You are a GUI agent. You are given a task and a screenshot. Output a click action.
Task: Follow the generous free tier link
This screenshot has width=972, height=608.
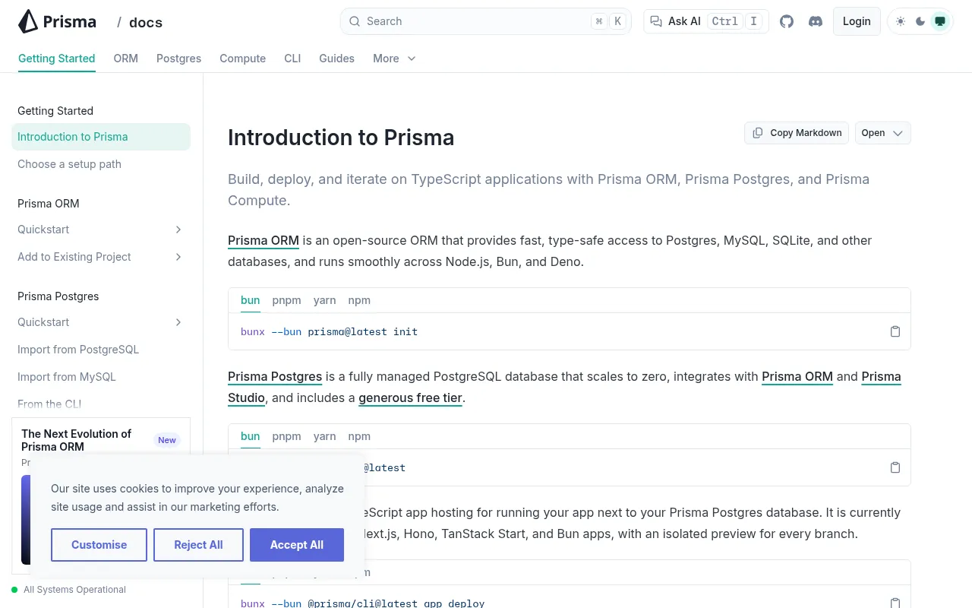point(410,398)
